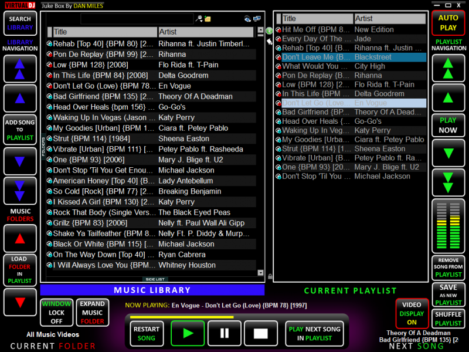Toggle Video Display on button

coord(412,313)
